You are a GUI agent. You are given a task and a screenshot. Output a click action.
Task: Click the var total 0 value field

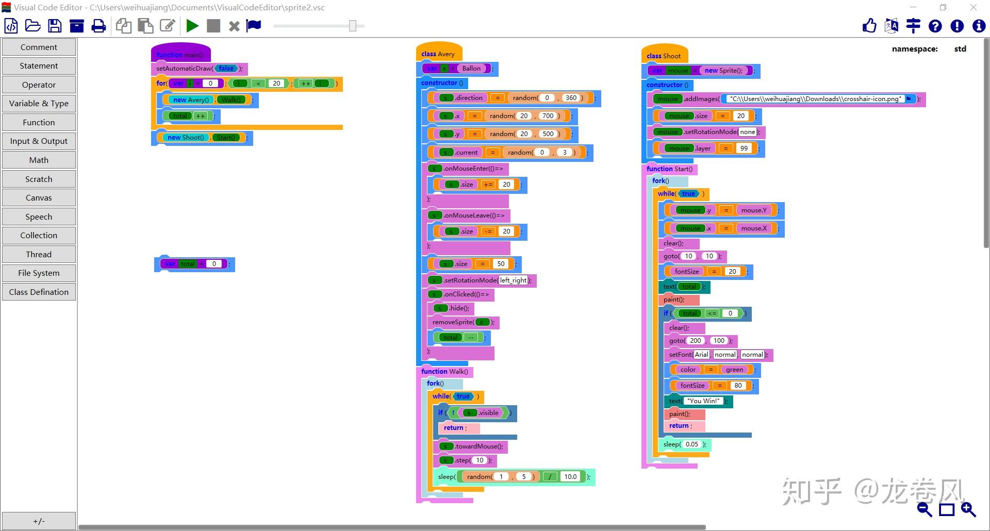pyautogui.click(x=214, y=263)
